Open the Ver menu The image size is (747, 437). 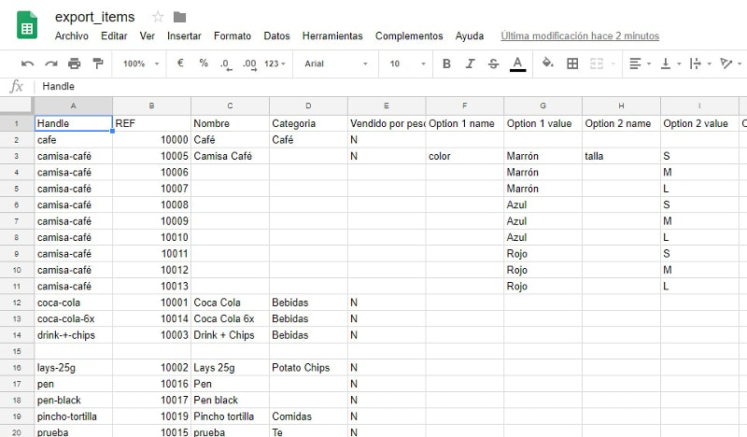point(148,36)
